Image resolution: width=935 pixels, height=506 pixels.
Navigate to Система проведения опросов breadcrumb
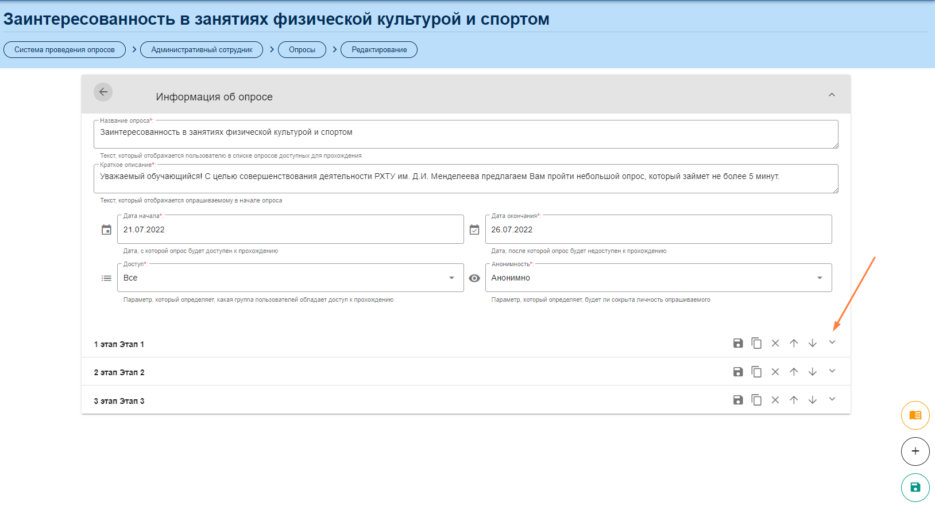pyautogui.click(x=64, y=50)
